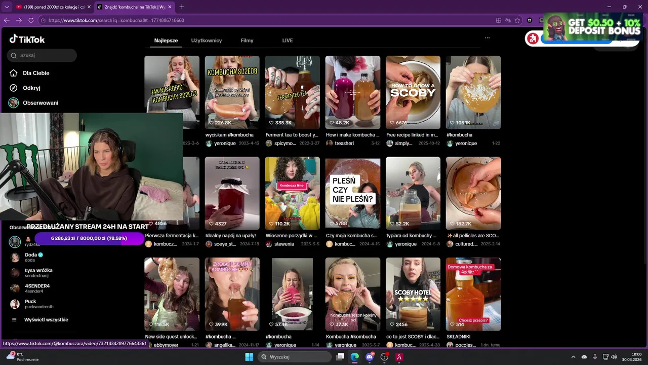This screenshot has height=365, width=648.
Task: Click the microphone icon in system tray
Action: click(595, 357)
